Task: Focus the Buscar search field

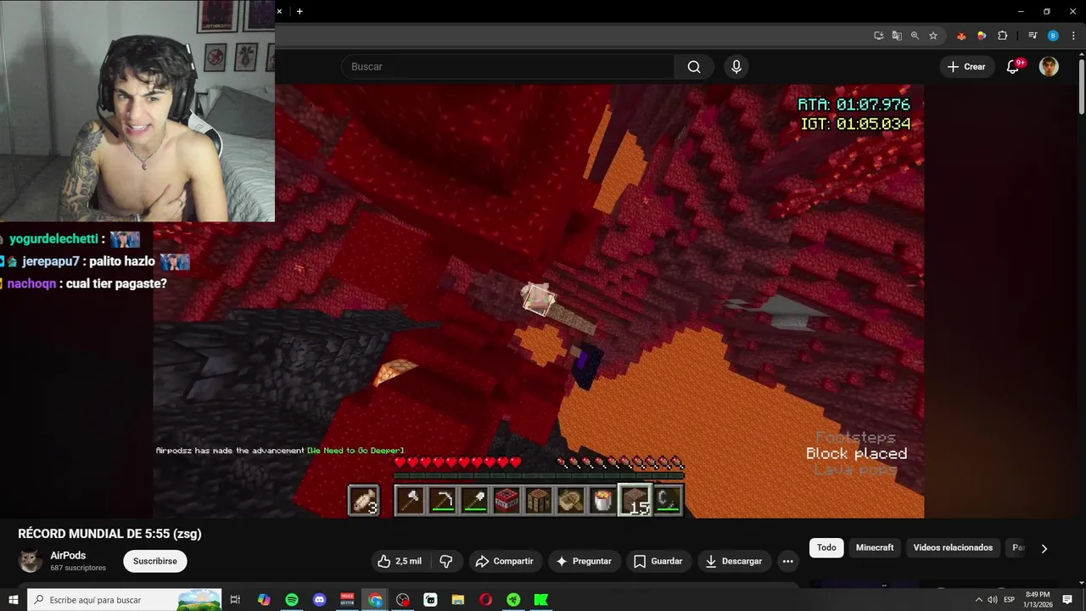Action: (507, 67)
